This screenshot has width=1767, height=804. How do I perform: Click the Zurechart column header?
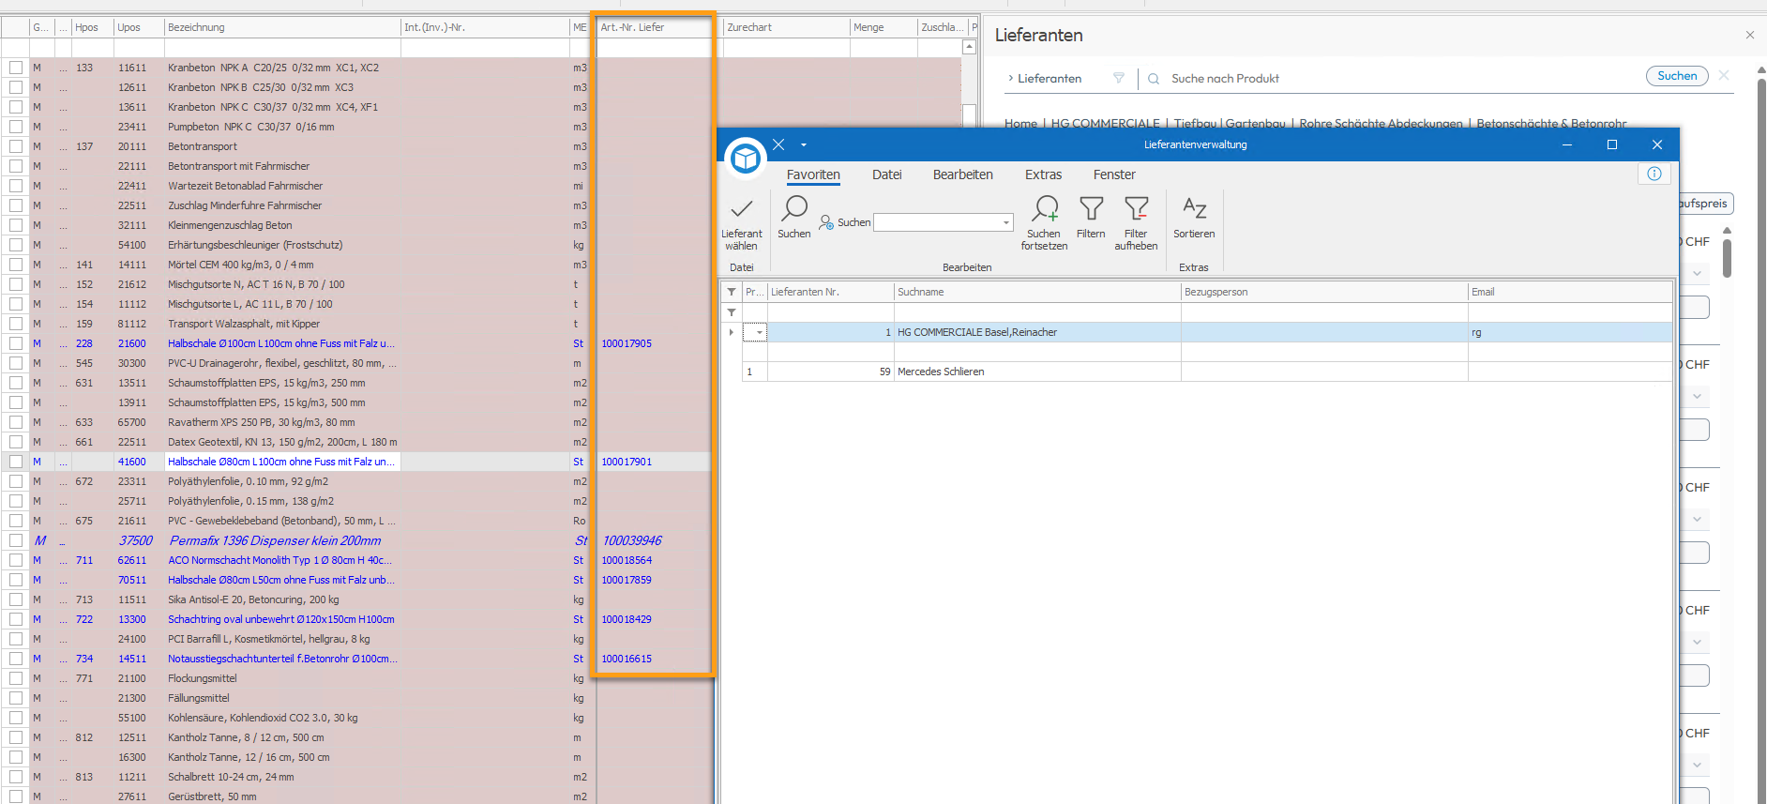tap(786, 27)
